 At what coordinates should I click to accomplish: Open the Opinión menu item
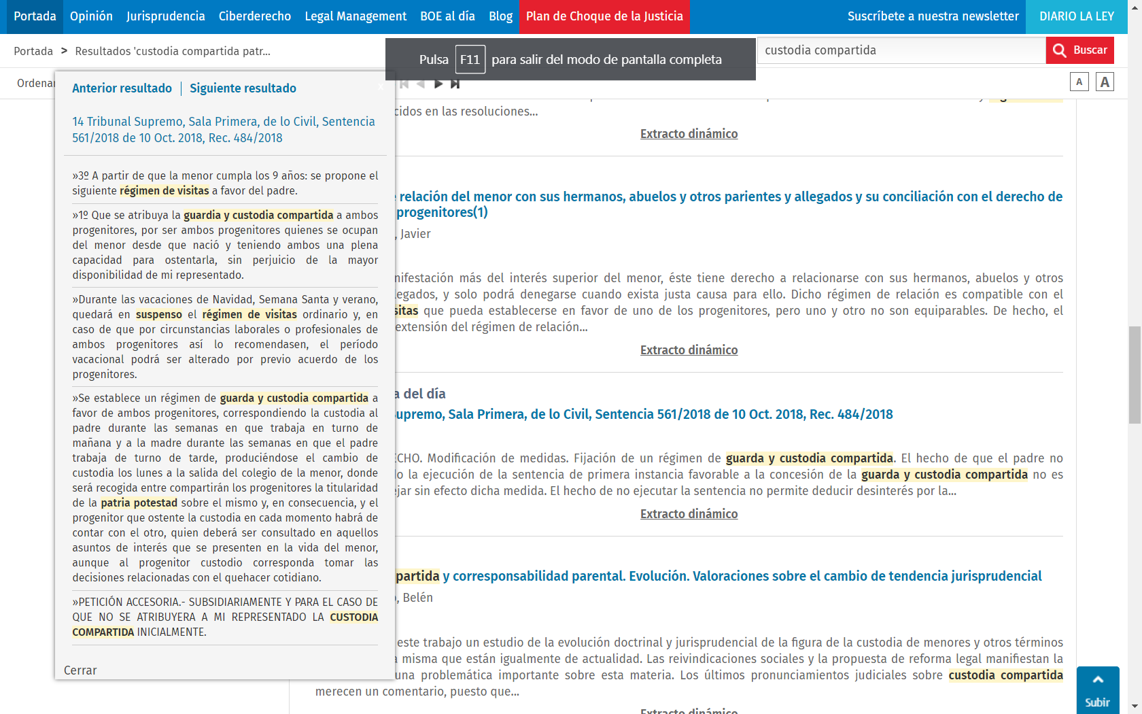click(91, 16)
